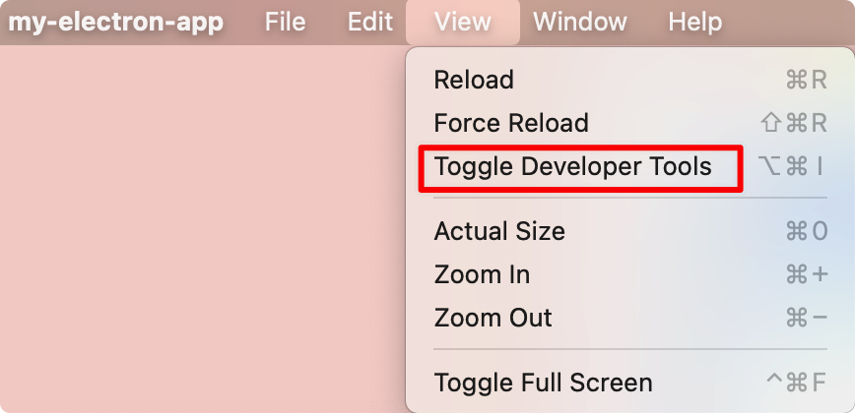Select Zoom Out menu entry
The width and height of the screenshot is (855, 413).
(x=630, y=318)
